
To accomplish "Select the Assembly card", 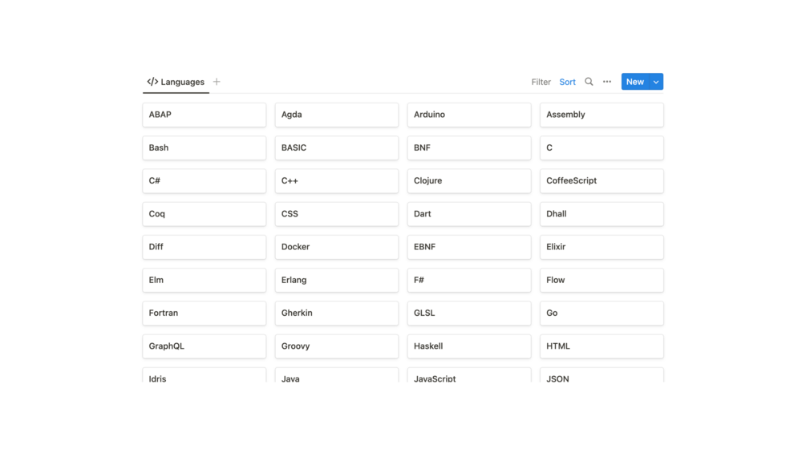I will pyautogui.click(x=601, y=115).
